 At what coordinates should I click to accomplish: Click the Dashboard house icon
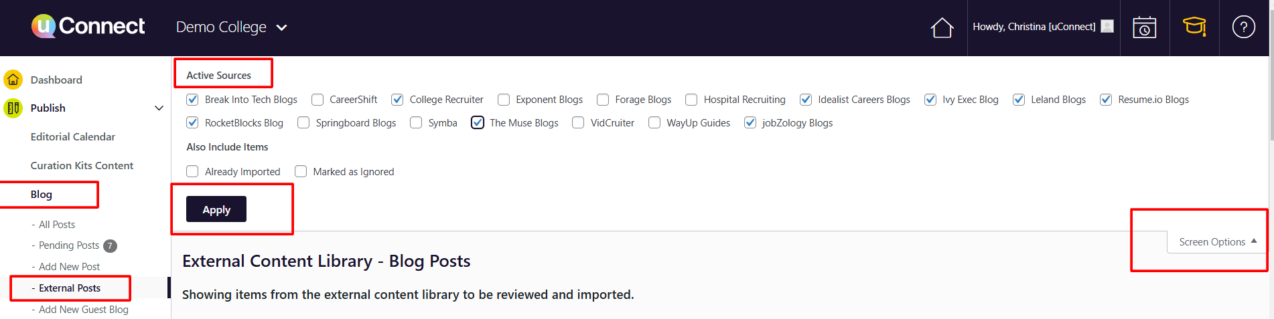13,80
